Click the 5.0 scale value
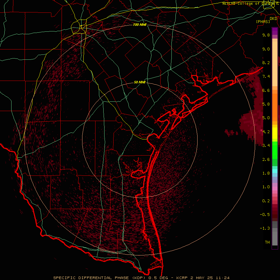 (266, 118)
